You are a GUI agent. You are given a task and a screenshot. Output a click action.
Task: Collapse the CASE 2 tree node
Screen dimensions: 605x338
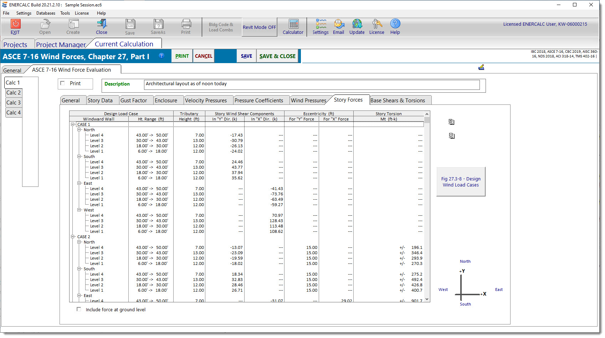click(x=73, y=237)
